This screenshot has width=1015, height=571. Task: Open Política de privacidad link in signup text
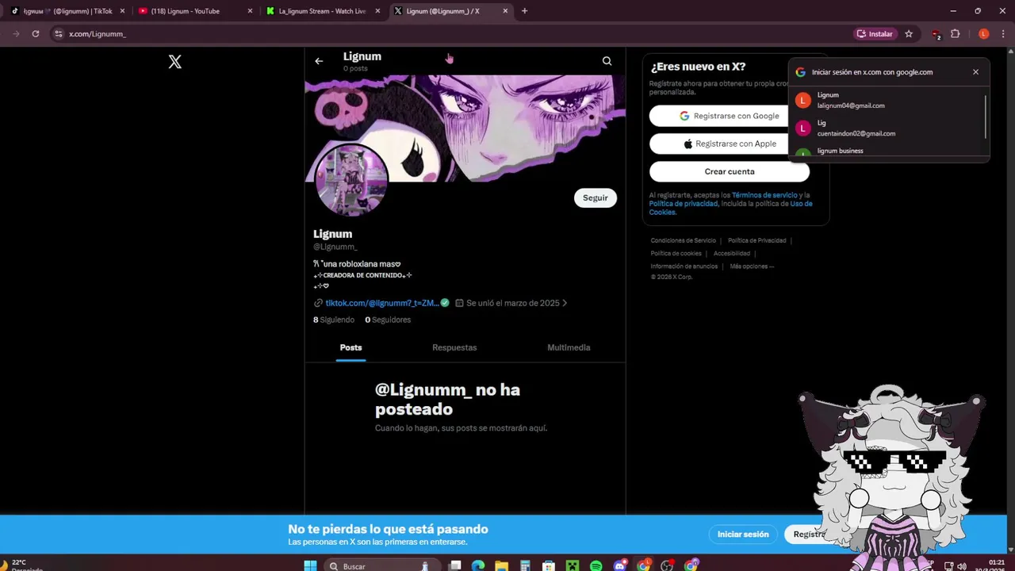point(684,204)
